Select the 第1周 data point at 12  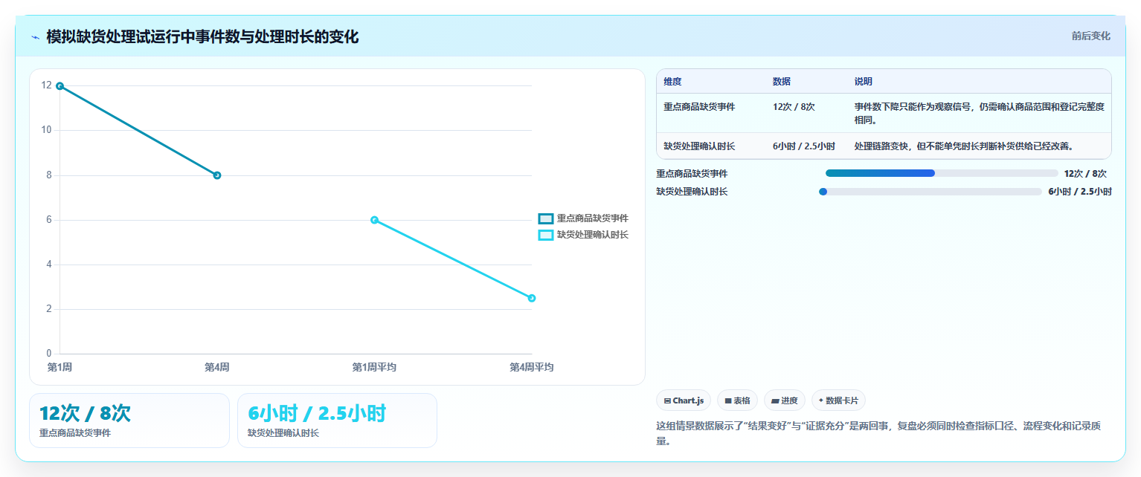point(60,86)
